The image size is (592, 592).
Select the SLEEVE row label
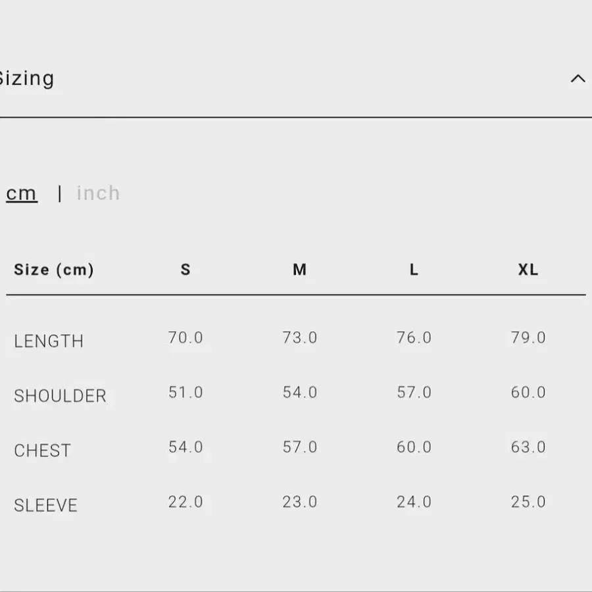(x=45, y=506)
